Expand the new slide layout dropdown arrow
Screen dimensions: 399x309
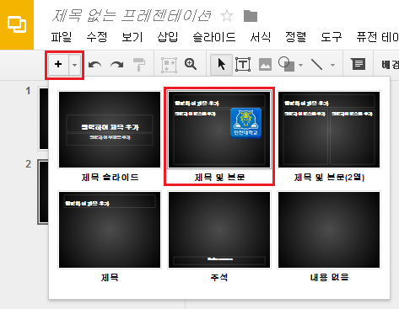[75, 65]
